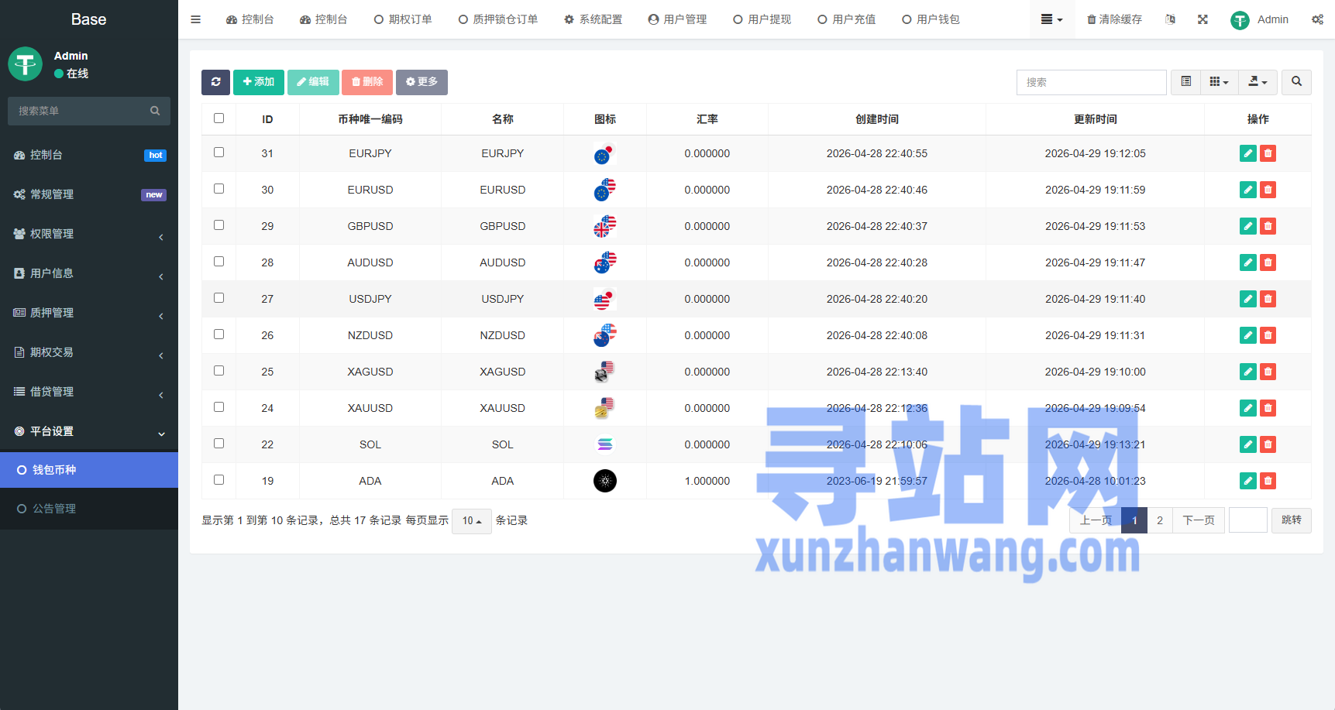This screenshot has width=1335, height=710.
Task: Click the sidebar menu search magnifier icon
Action: click(x=155, y=111)
